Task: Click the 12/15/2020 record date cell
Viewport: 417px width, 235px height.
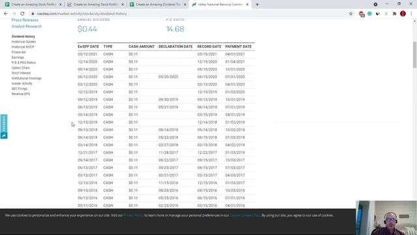Action: (207, 61)
